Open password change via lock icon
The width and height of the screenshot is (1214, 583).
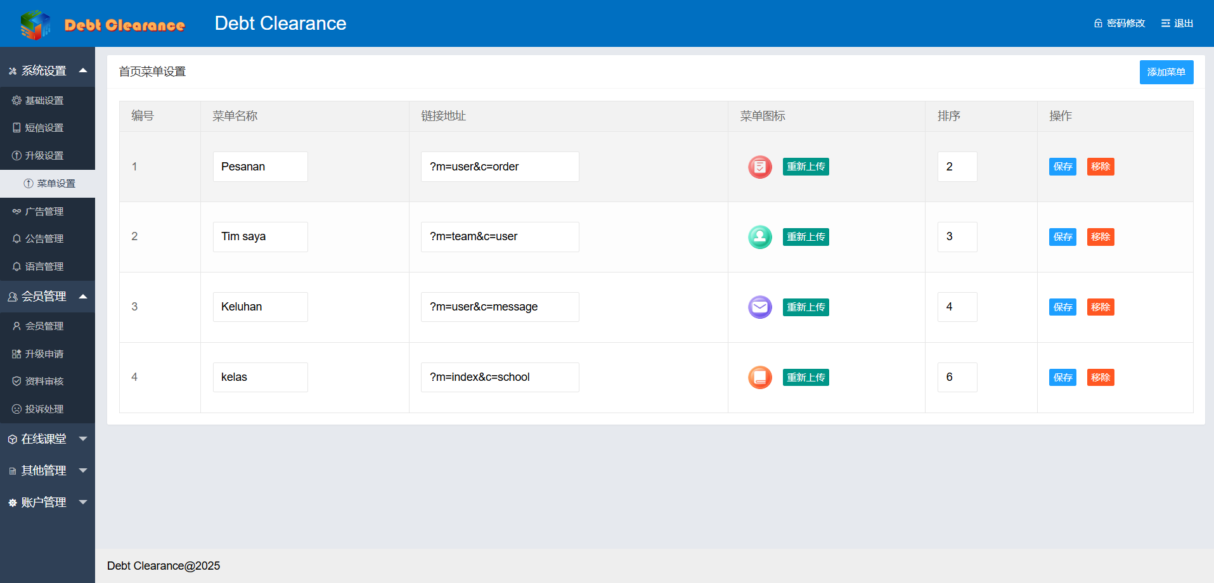pyautogui.click(x=1098, y=23)
